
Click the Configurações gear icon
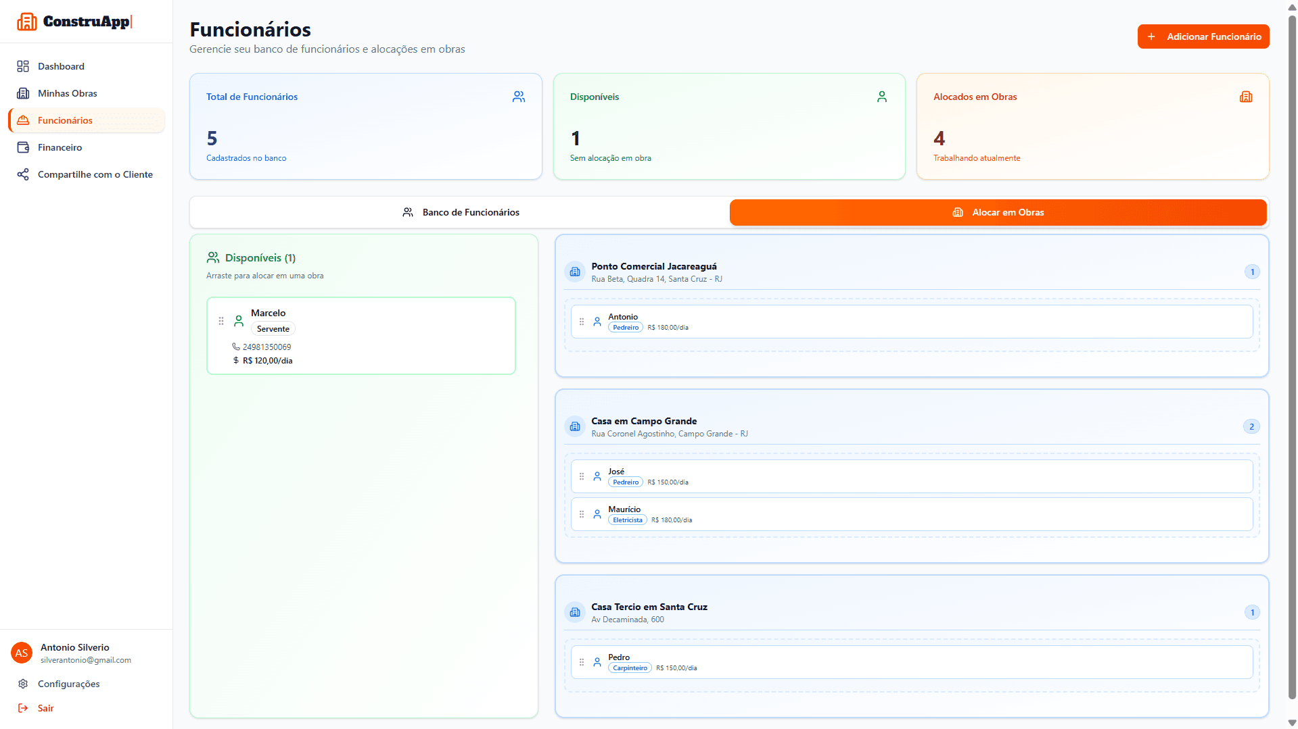pyautogui.click(x=24, y=683)
